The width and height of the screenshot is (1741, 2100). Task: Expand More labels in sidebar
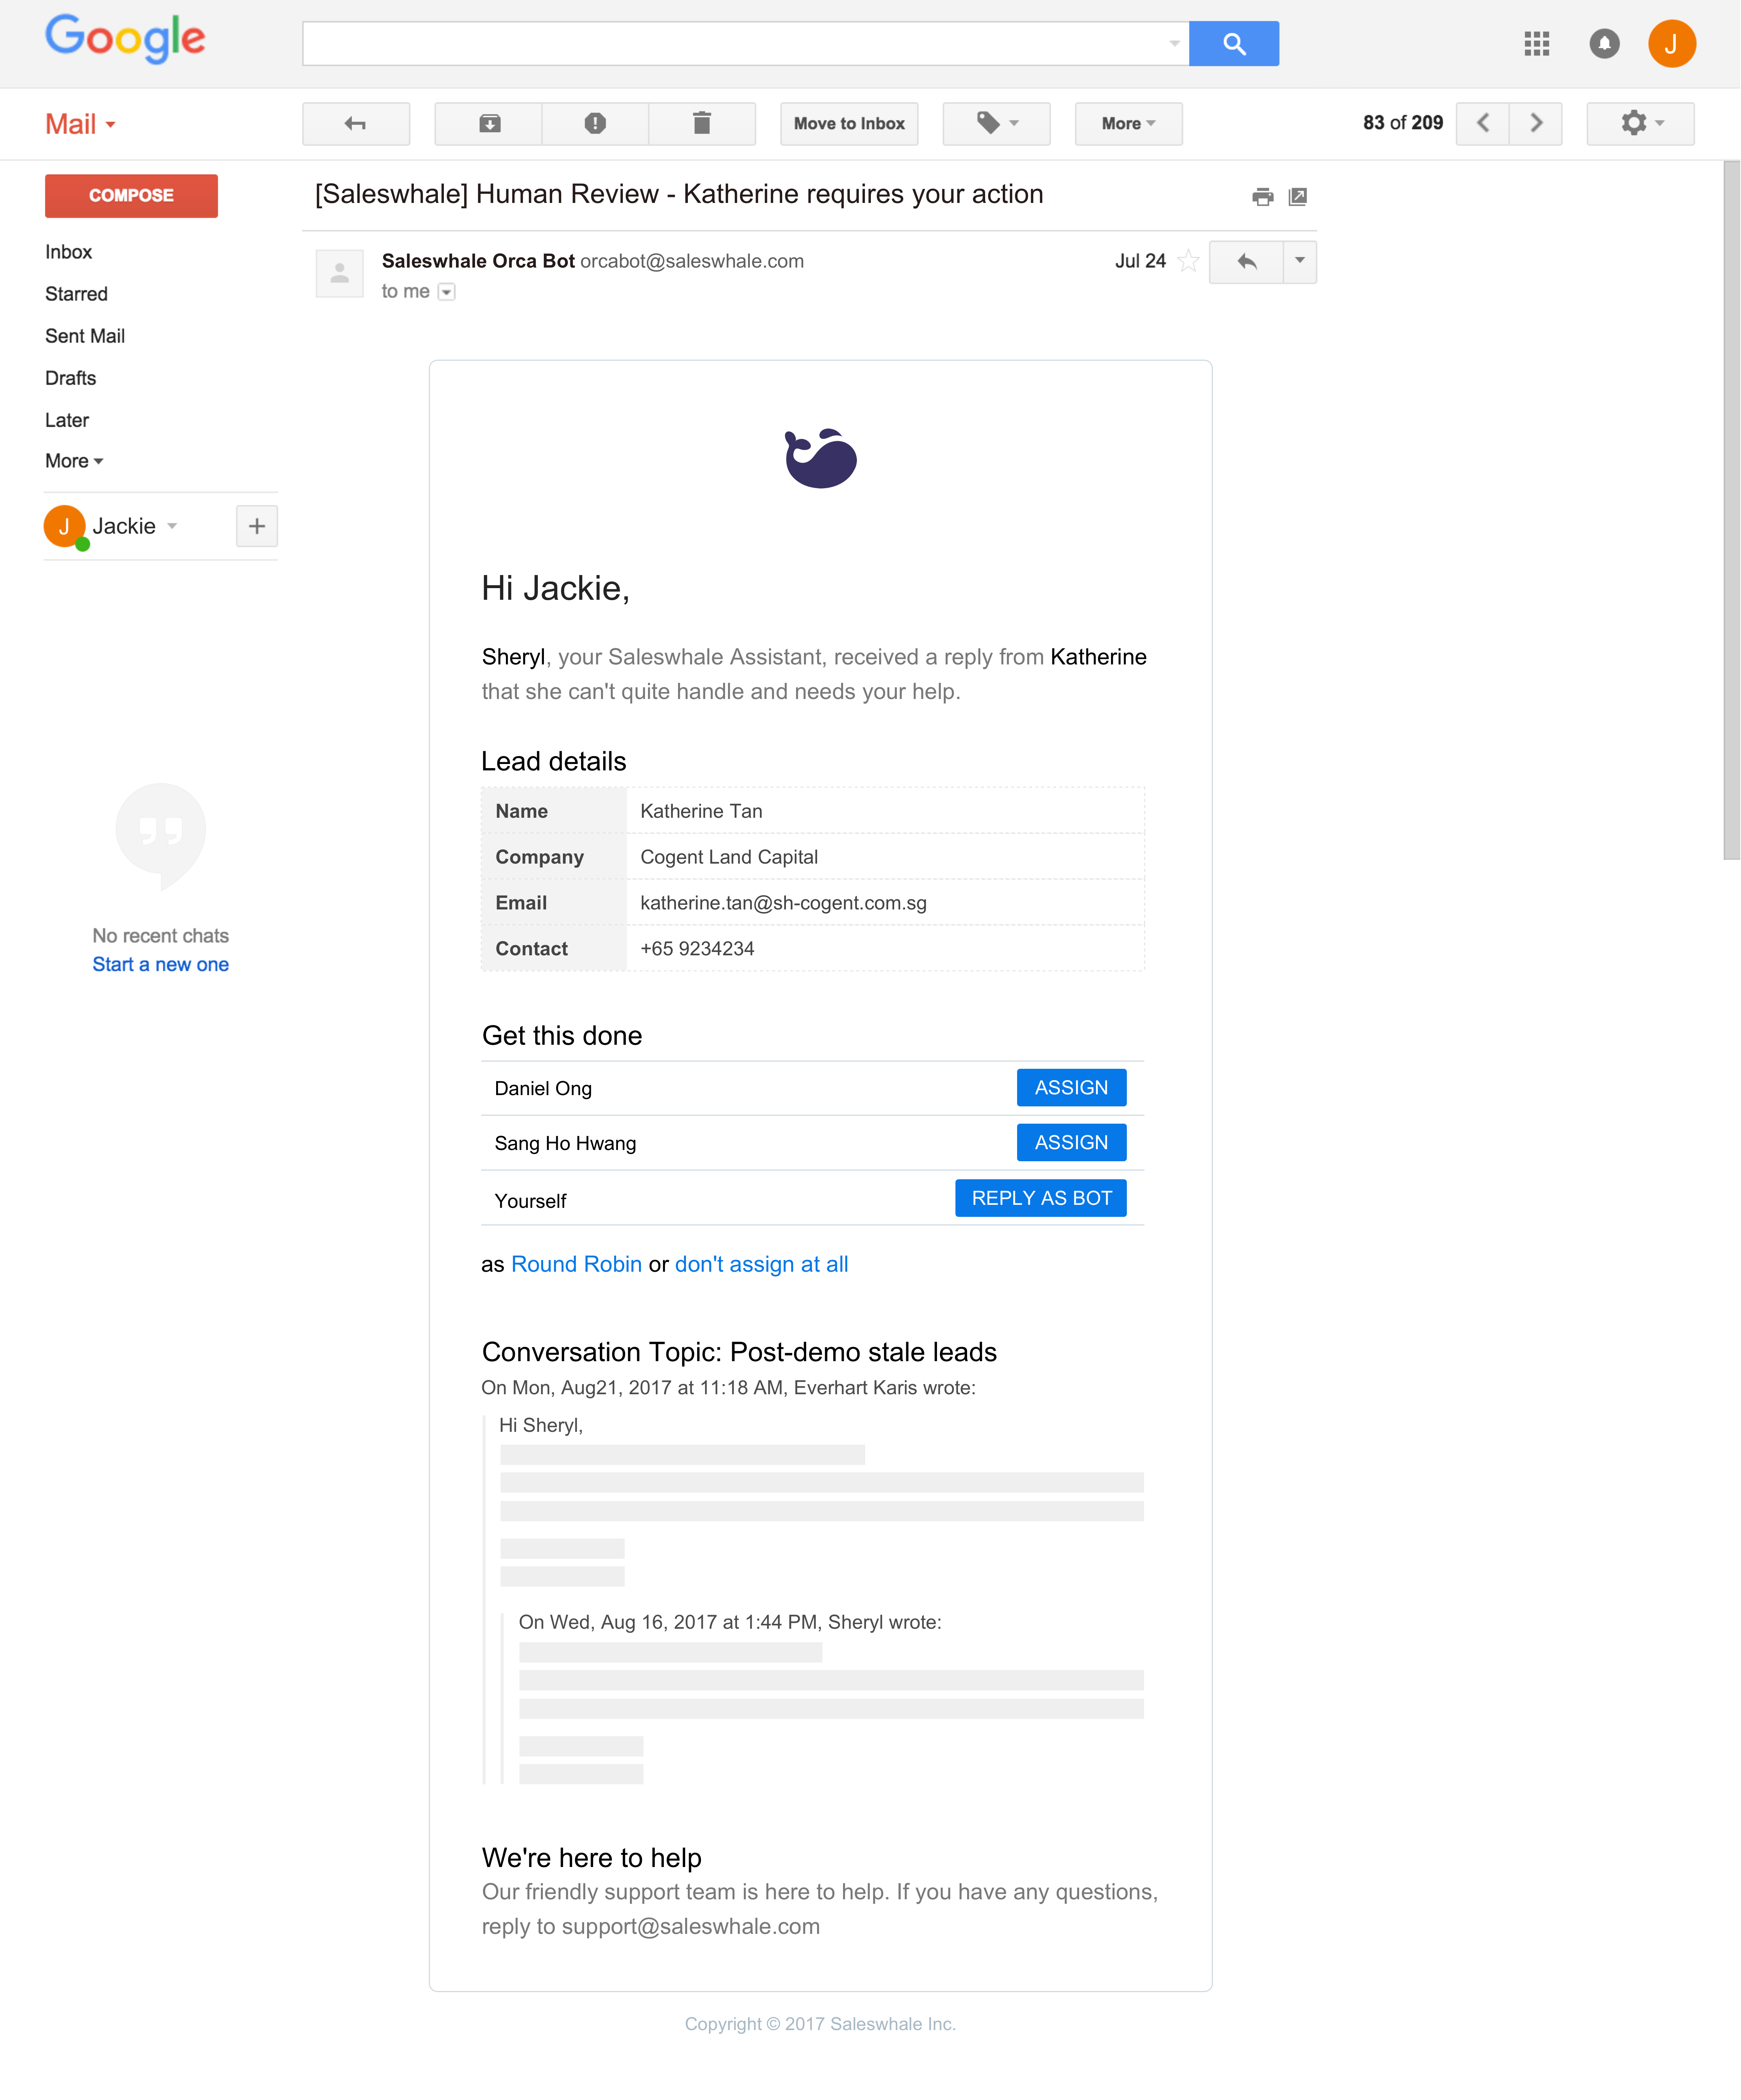coord(74,461)
